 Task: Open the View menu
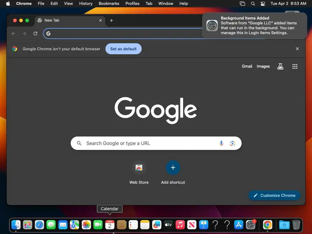pyautogui.click(x=68, y=4)
